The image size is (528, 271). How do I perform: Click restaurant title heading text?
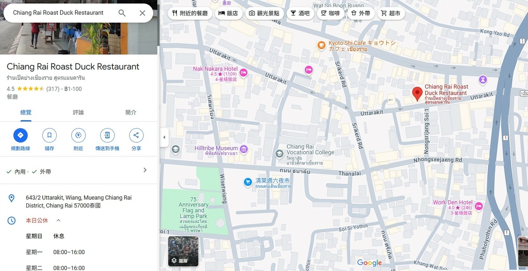[x=73, y=67]
